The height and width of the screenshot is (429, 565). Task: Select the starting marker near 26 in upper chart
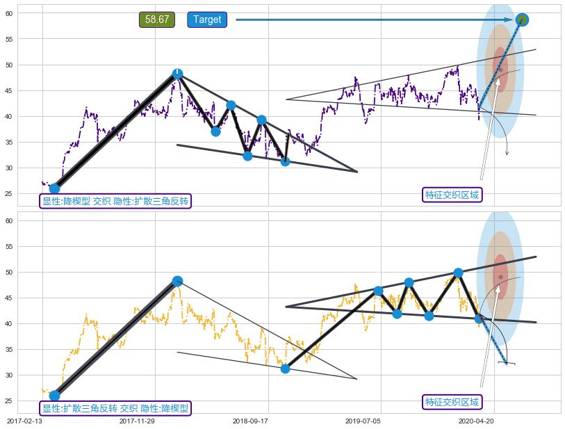coord(54,188)
